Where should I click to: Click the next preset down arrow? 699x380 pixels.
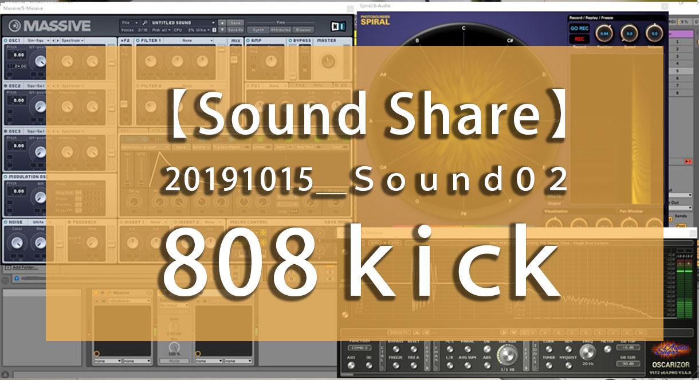pos(222,30)
